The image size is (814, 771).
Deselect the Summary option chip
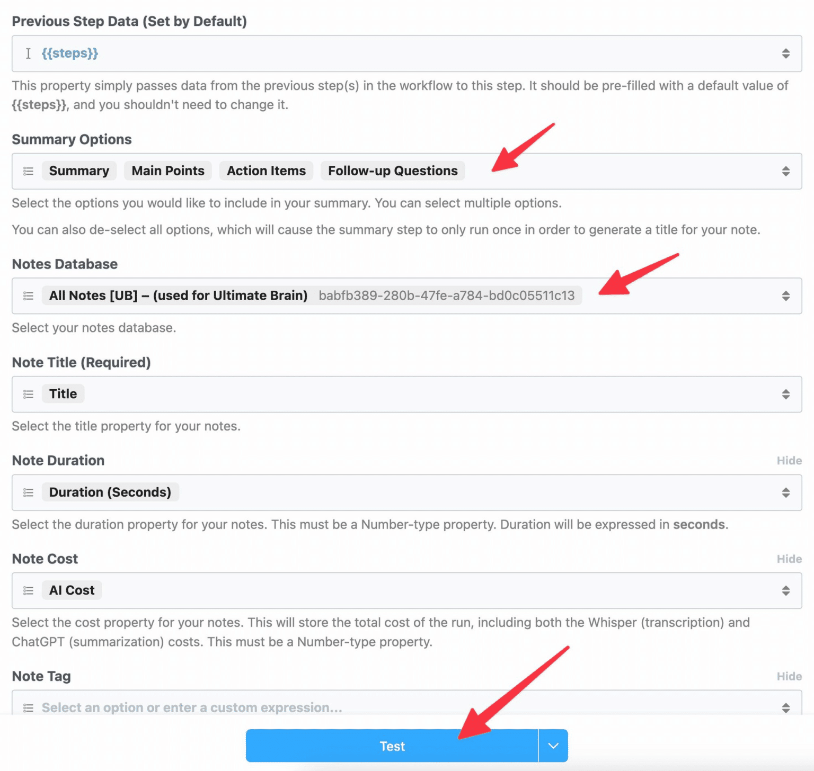pyautogui.click(x=78, y=171)
